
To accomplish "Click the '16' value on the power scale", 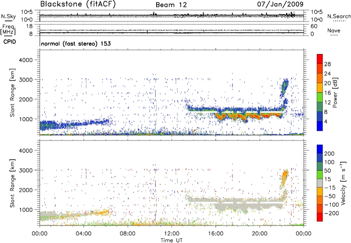I will pos(327,93).
